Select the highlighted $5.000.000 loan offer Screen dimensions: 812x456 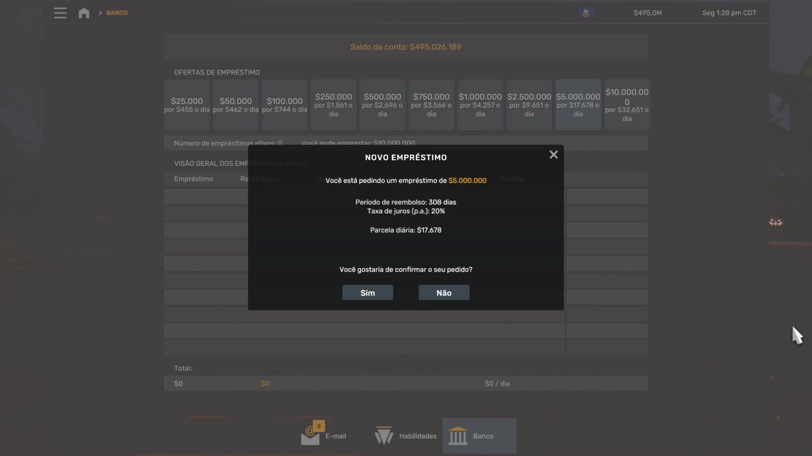pos(578,105)
